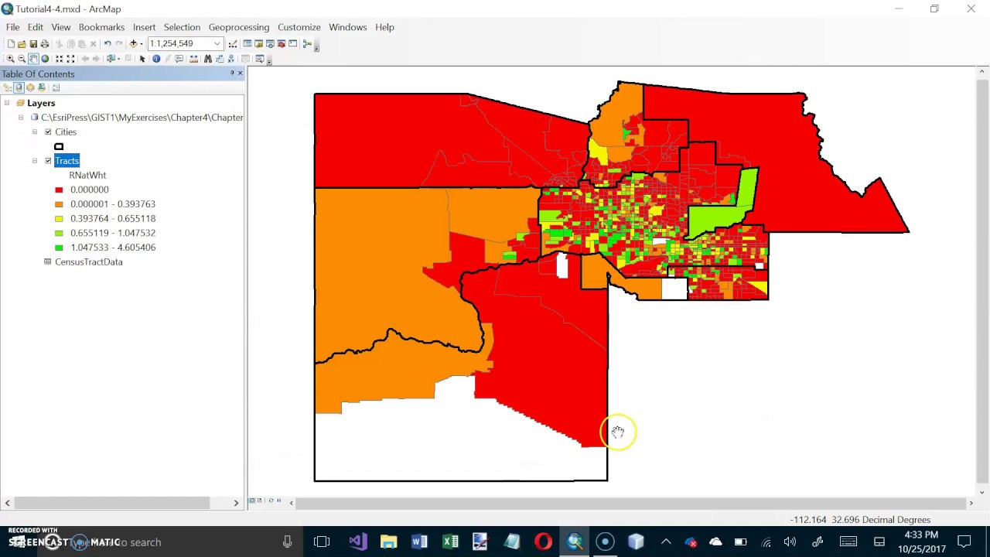Open Word from the taskbar
This screenshot has width=990, height=557.
[419, 542]
